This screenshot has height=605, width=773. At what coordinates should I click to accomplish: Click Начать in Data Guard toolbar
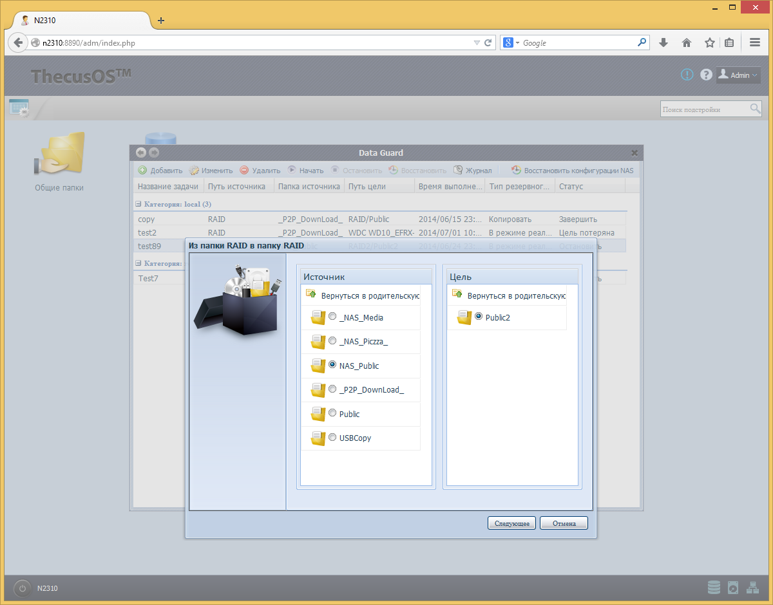pyautogui.click(x=305, y=171)
